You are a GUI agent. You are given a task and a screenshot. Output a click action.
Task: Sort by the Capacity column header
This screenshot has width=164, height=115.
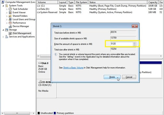tap(153, 2)
